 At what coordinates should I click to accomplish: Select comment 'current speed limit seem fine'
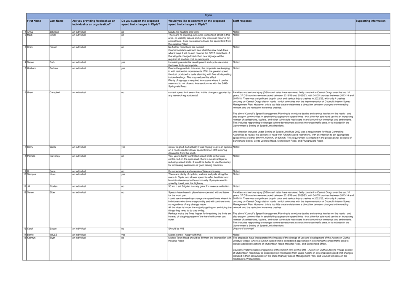point(199,94)
